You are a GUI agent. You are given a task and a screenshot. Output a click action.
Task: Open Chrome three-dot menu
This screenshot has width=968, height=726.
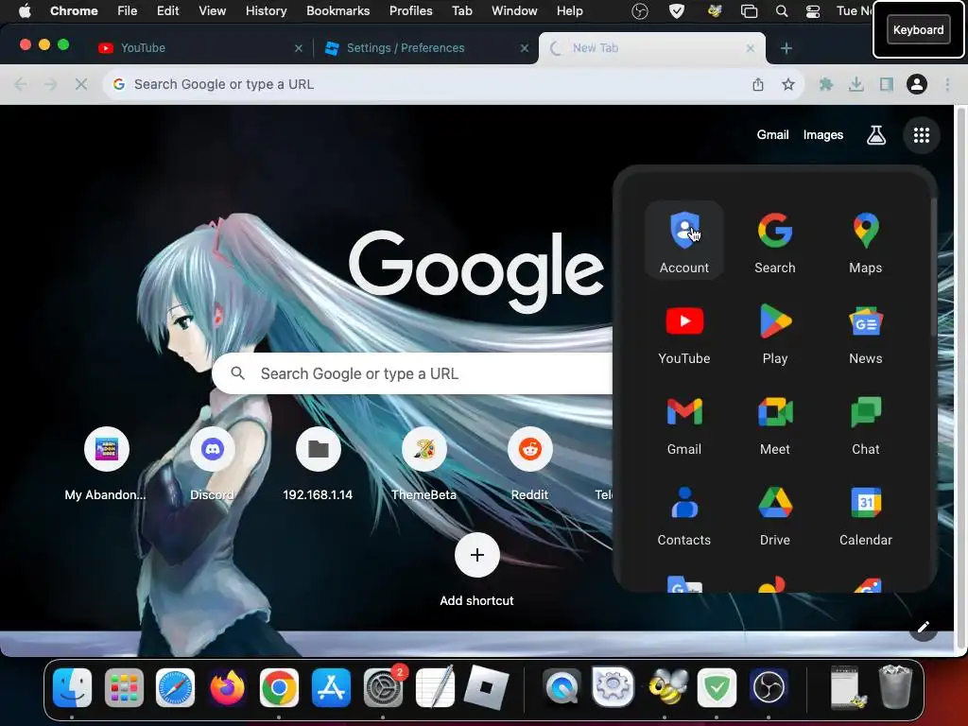(x=947, y=84)
